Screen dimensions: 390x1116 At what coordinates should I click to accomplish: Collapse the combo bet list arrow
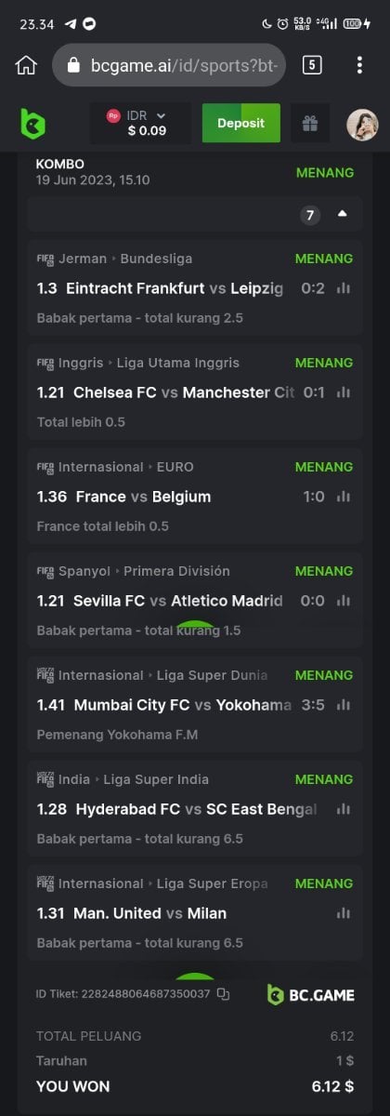coord(343,215)
